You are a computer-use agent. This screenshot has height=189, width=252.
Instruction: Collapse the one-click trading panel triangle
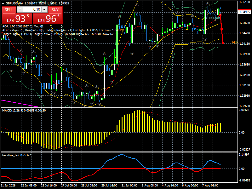coord(3,3)
